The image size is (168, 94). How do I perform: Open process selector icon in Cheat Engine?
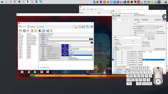pyautogui.click(x=113, y=16)
